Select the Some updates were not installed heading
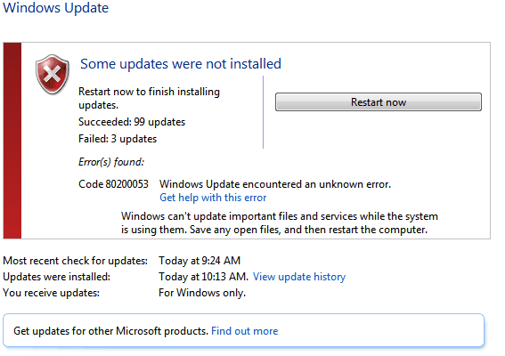Screen dimensions: 505x356 point(181,64)
